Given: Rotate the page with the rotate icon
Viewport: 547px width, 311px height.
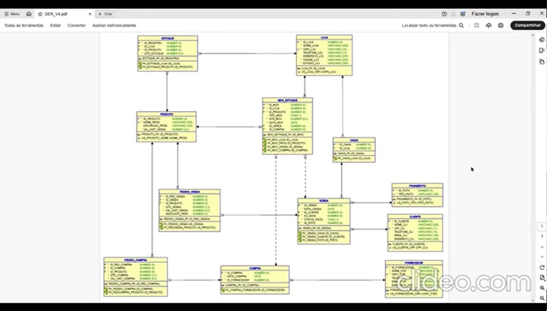Looking at the screenshot, I should coord(542,268).
